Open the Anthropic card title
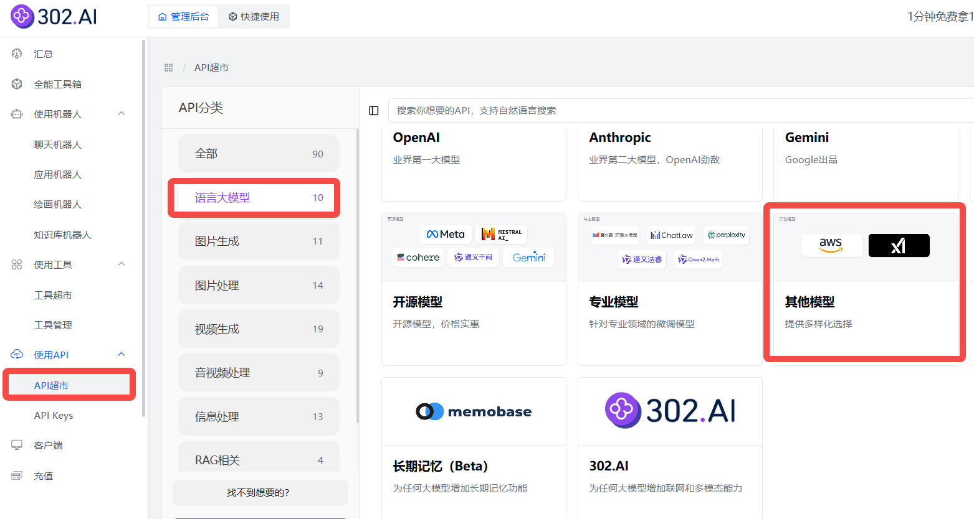Viewport: 974px width, 519px height. [x=620, y=138]
